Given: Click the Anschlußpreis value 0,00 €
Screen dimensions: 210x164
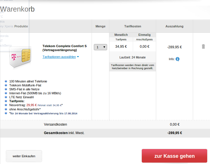Looking at the screenshot, I should 145,47.
